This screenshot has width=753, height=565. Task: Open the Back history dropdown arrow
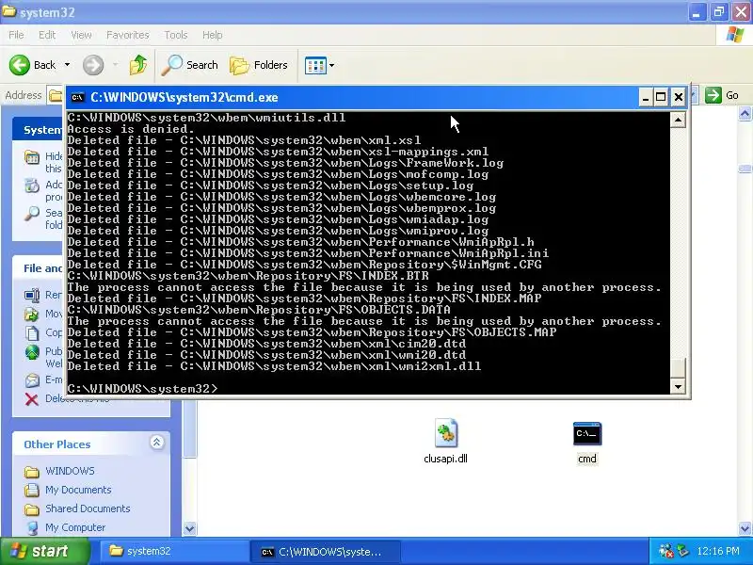pos(67,65)
